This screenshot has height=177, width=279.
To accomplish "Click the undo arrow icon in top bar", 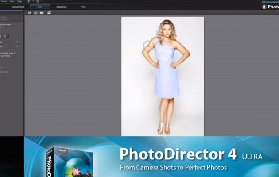I will [29, 1].
